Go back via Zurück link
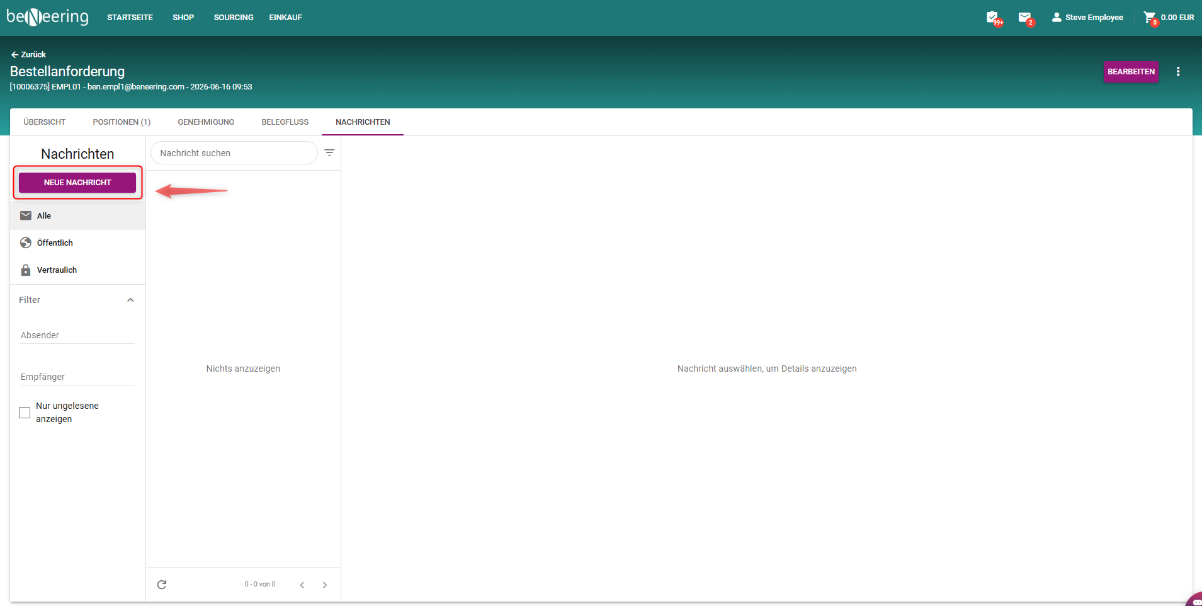1202x606 pixels. tap(28, 55)
